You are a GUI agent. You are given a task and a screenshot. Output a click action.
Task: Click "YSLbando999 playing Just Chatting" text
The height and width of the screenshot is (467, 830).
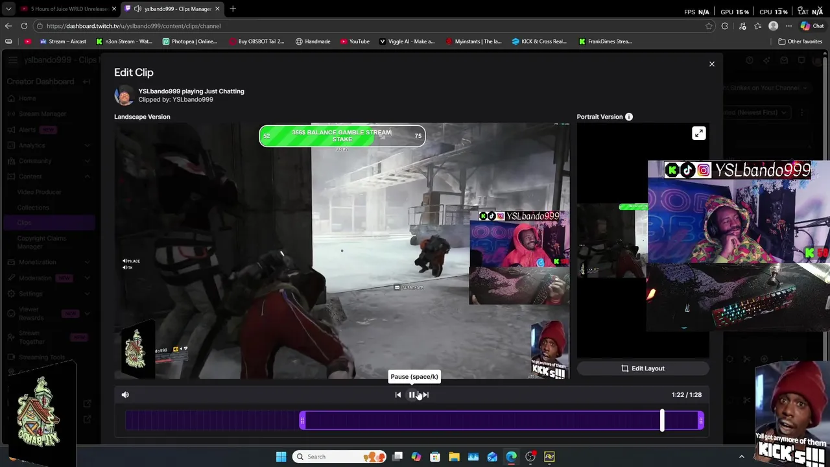pos(191,91)
